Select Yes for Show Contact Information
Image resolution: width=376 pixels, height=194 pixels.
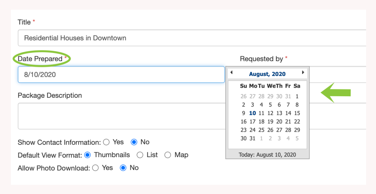[x=106, y=142]
